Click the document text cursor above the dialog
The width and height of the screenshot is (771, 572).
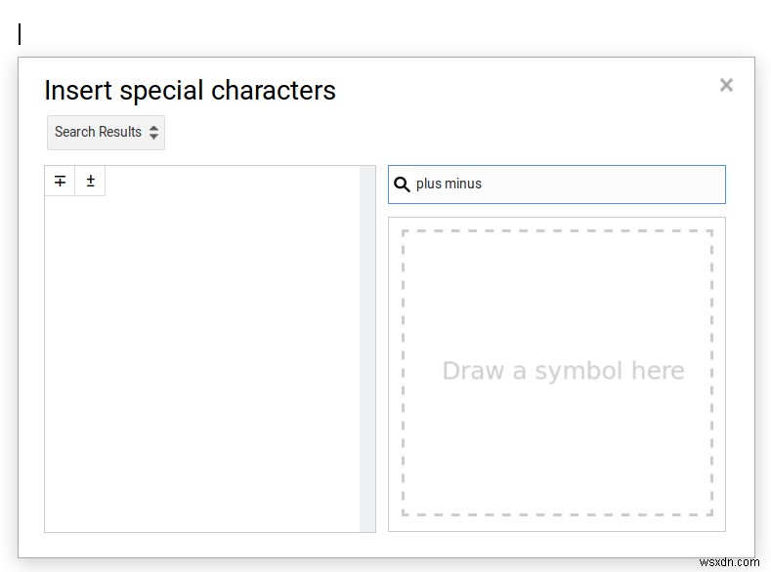click(20, 34)
